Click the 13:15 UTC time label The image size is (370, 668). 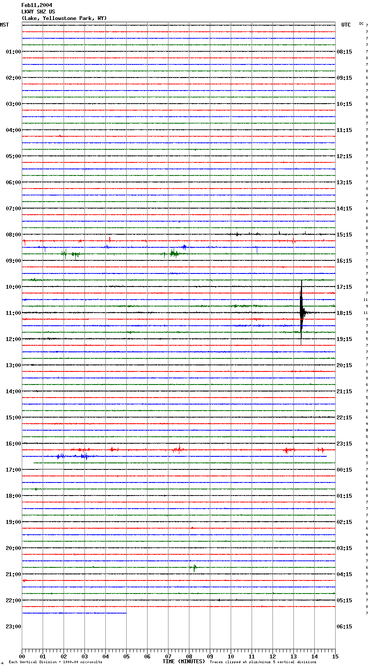(344, 182)
